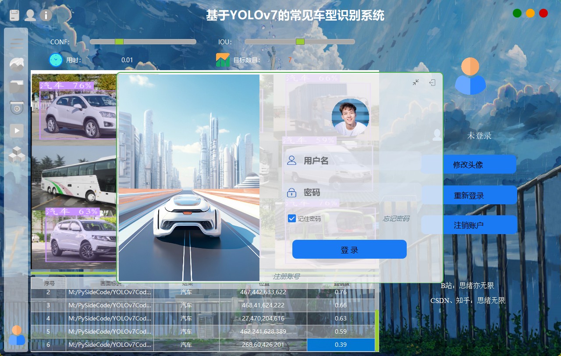Click the title 基于YOLOv7的常见车型识别系统
Image resolution: width=561 pixels, height=356 pixels.
point(295,16)
